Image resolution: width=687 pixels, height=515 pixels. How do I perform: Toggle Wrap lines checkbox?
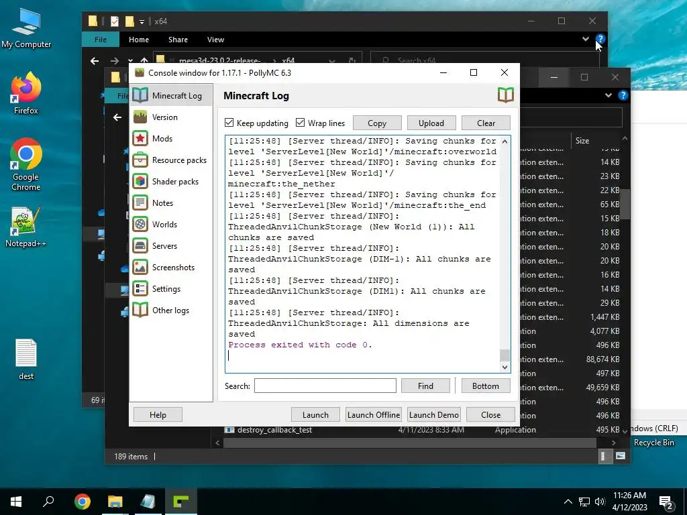tap(300, 123)
